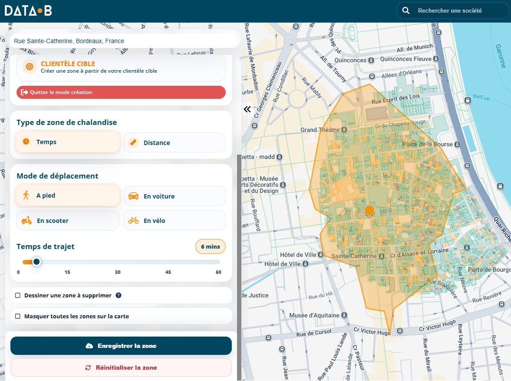This screenshot has width=511, height=381.
Task: Click Temps de trajet heading
Action: (45, 246)
